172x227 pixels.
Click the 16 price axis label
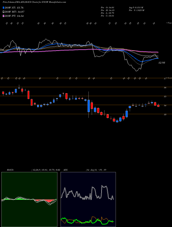(x=165, y=88)
